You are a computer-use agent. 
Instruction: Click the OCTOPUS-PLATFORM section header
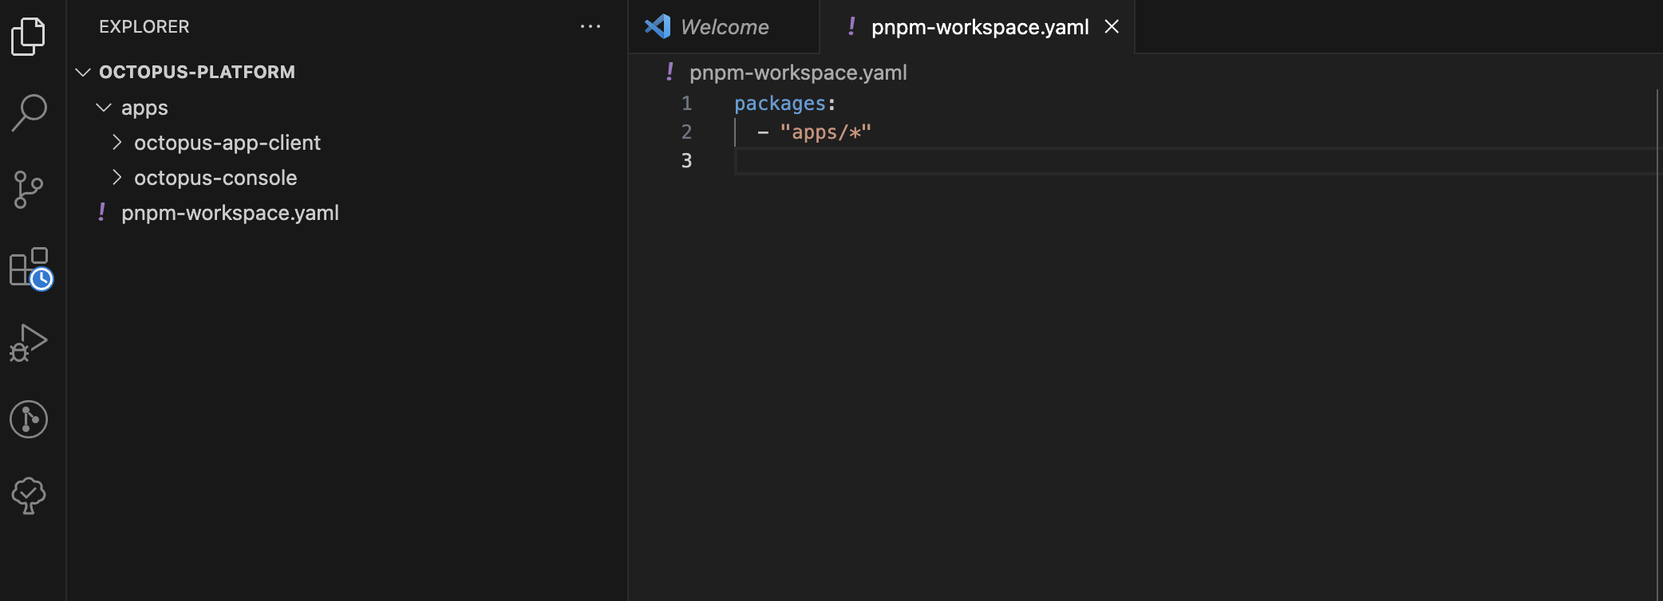coord(197,72)
